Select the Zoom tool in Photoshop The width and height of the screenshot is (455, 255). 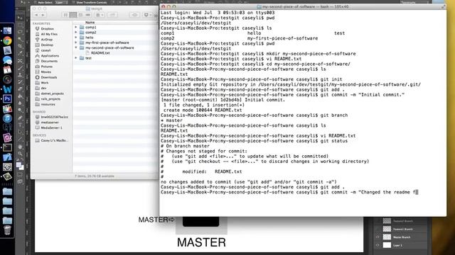click(x=21, y=153)
